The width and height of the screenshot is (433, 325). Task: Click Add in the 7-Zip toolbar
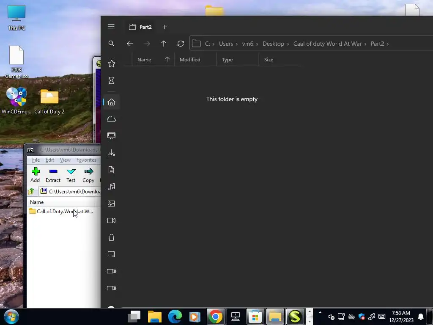click(35, 175)
